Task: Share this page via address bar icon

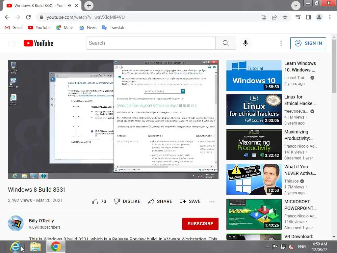Action: (274, 17)
